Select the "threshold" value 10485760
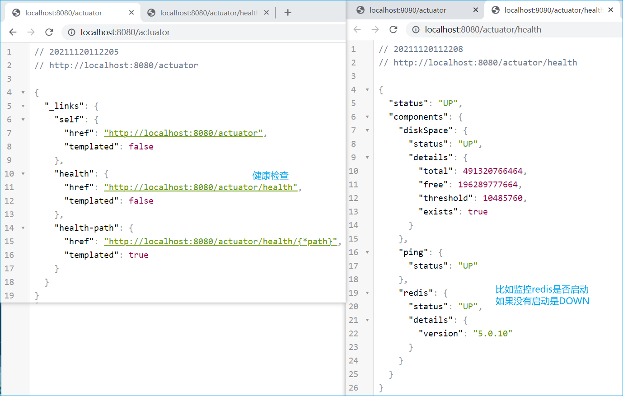 (503, 198)
